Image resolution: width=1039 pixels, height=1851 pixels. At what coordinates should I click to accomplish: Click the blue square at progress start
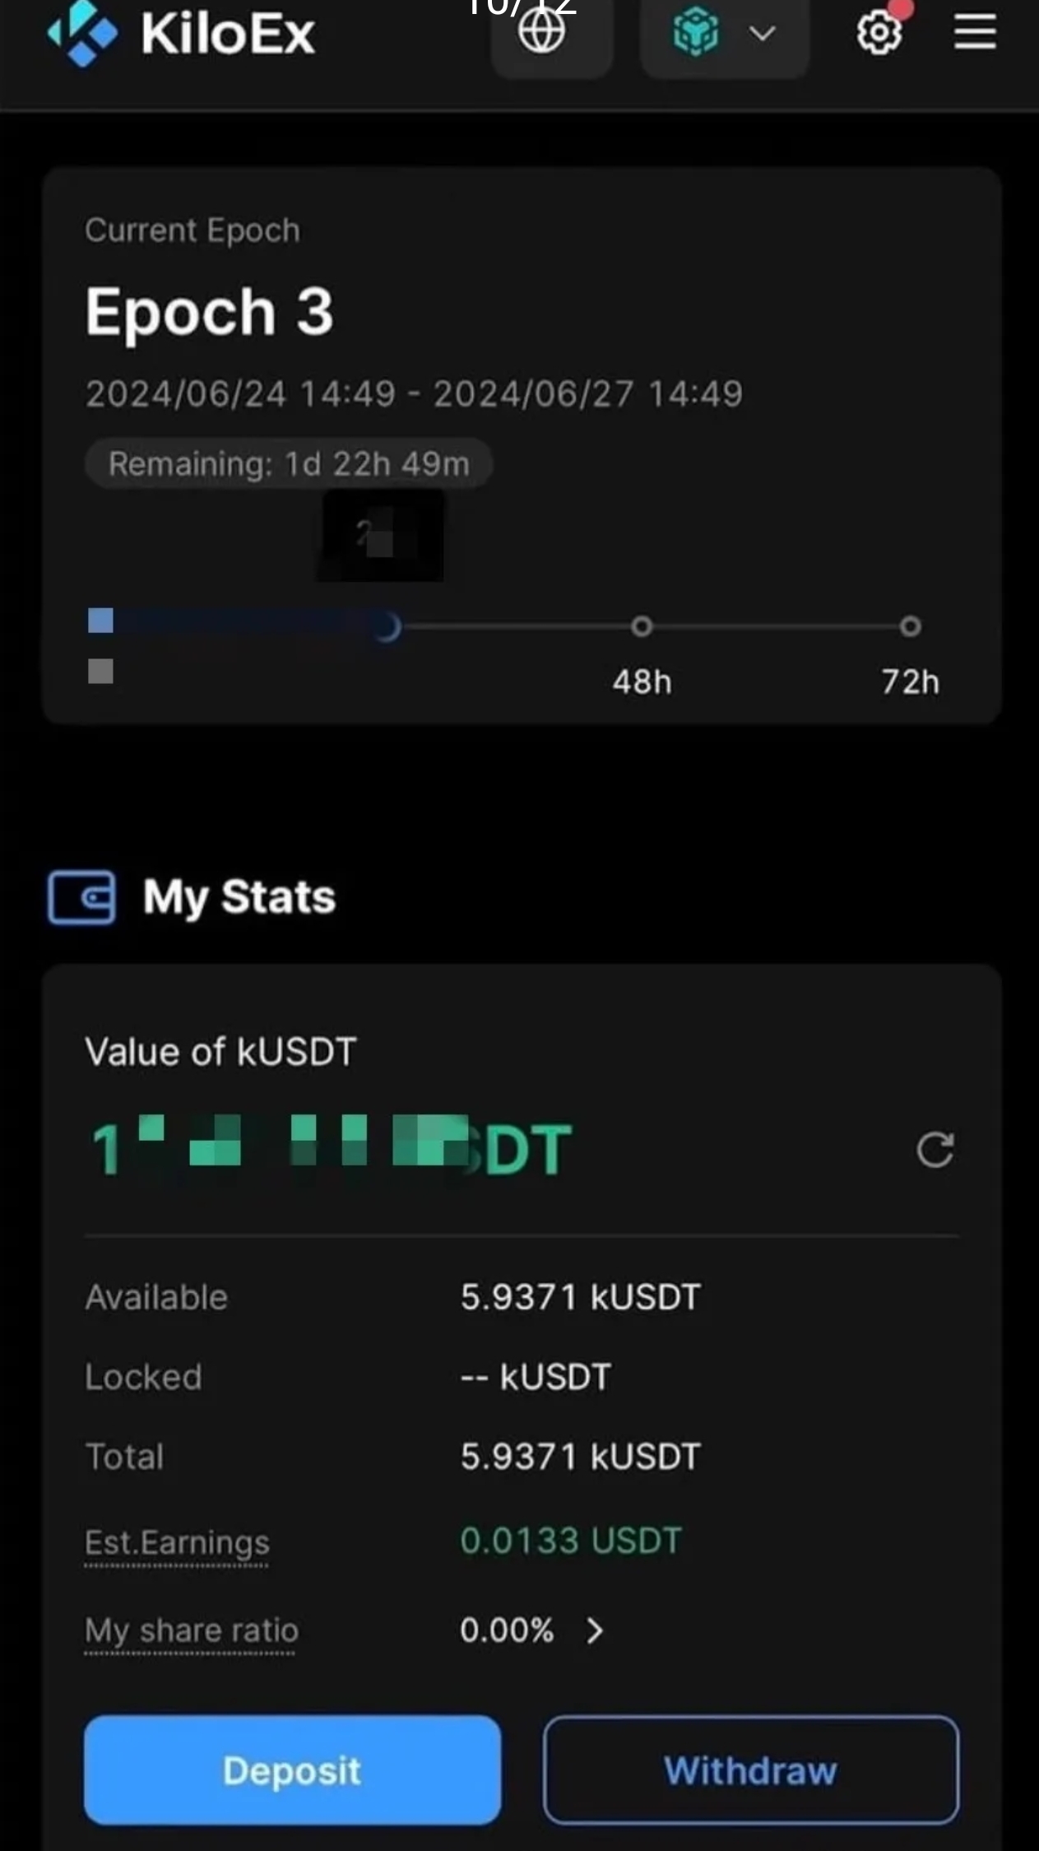coord(100,621)
